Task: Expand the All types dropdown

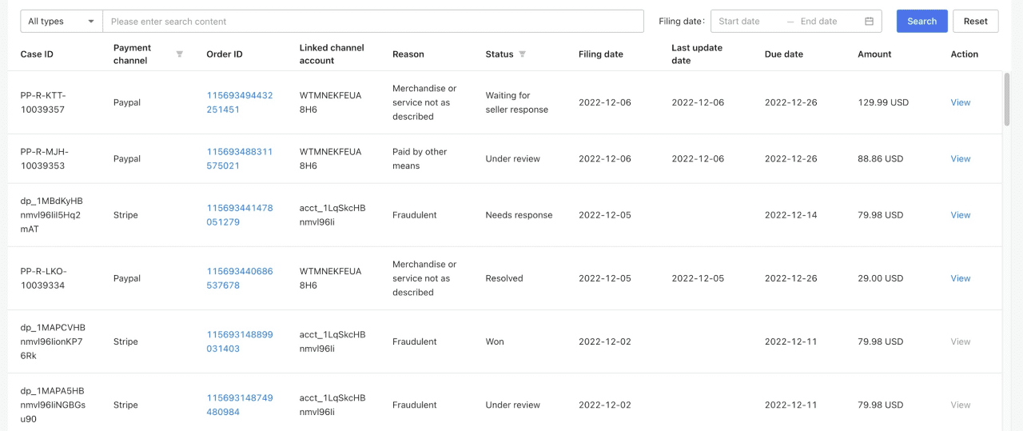Action: pos(62,22)
